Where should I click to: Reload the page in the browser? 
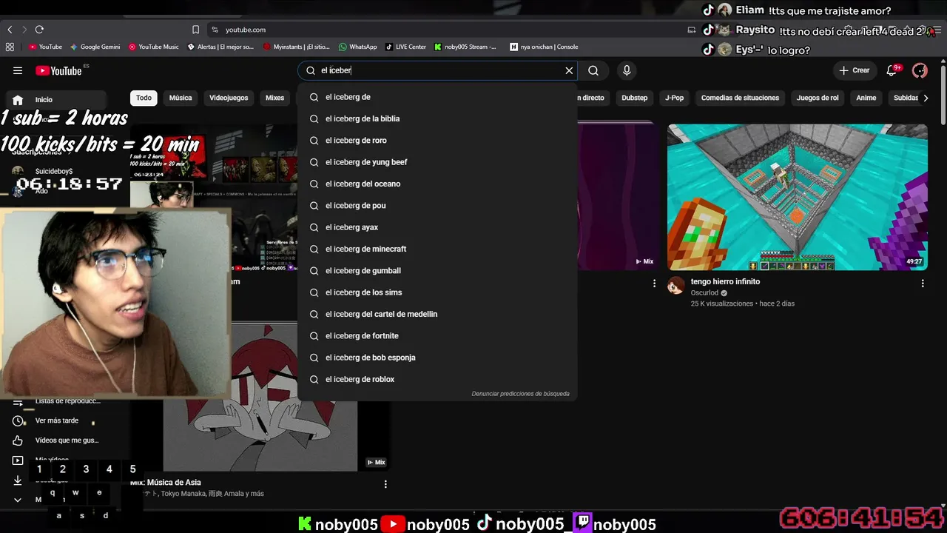(39, 30)
